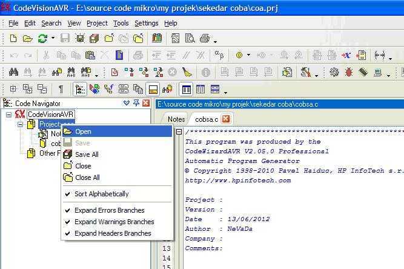
Task: Click the Open file folder icon
Action: 27,39
